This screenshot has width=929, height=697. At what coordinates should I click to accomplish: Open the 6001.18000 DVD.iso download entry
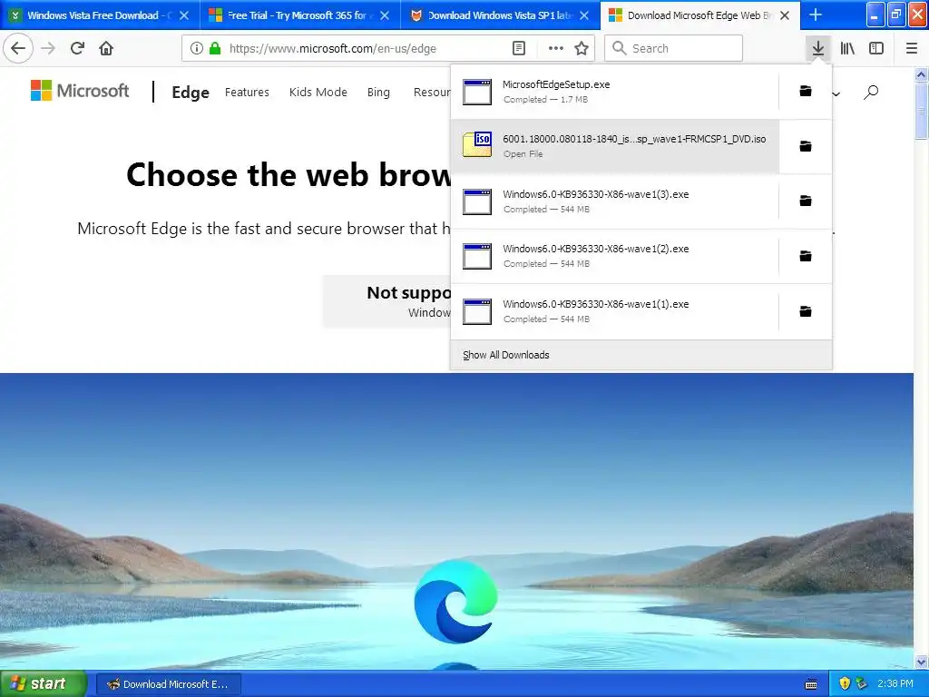[614, 146]
